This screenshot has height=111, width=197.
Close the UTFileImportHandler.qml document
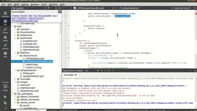point(116,8)
